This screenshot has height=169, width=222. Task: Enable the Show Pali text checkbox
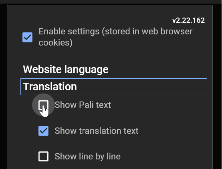click(x=43, y=105)
